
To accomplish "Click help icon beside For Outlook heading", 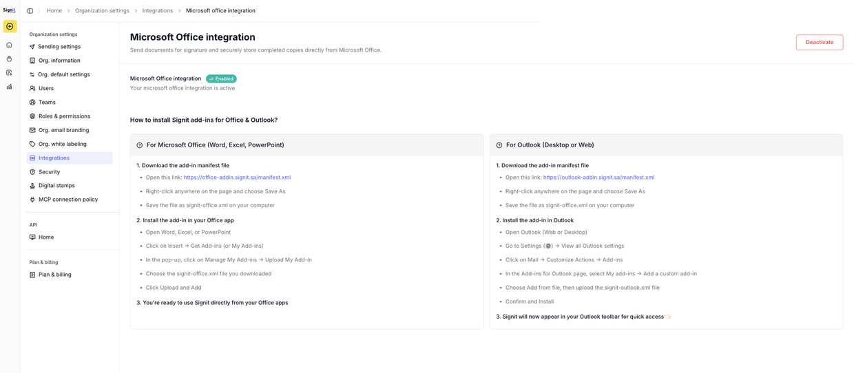I will tap(499, 145).
